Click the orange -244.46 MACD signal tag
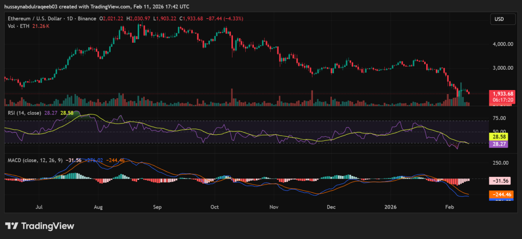522x239 pixels. [502, 194]
